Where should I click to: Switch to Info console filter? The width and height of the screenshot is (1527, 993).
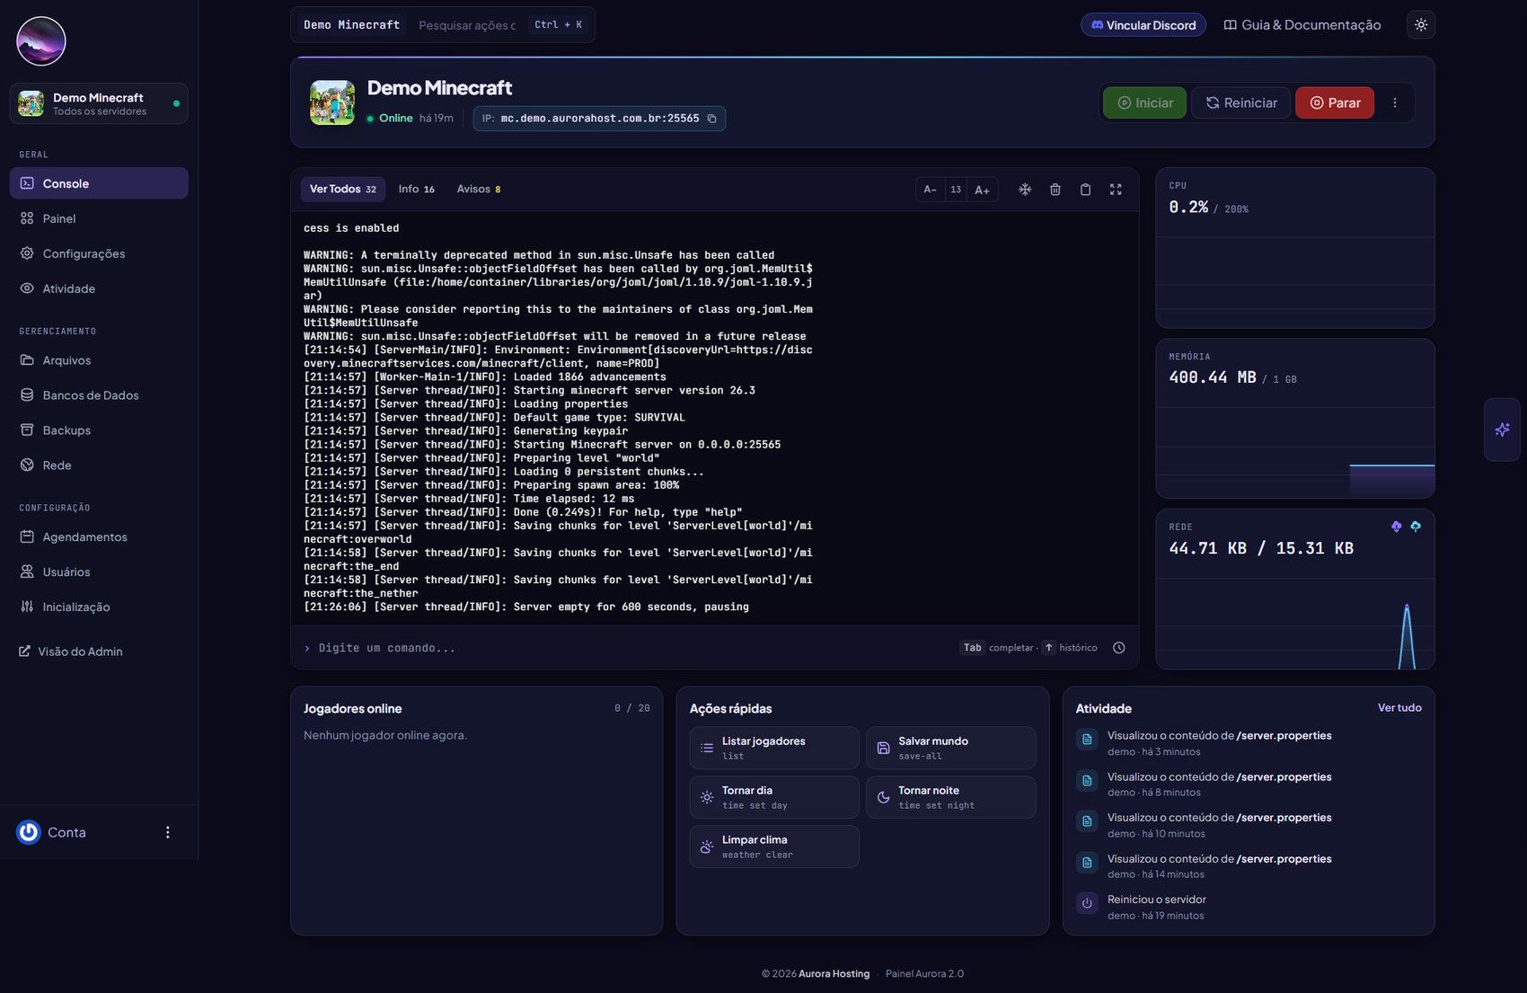coord(416,190)
